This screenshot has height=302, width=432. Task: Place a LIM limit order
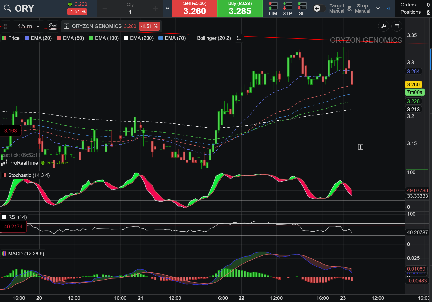pos(273,9)
